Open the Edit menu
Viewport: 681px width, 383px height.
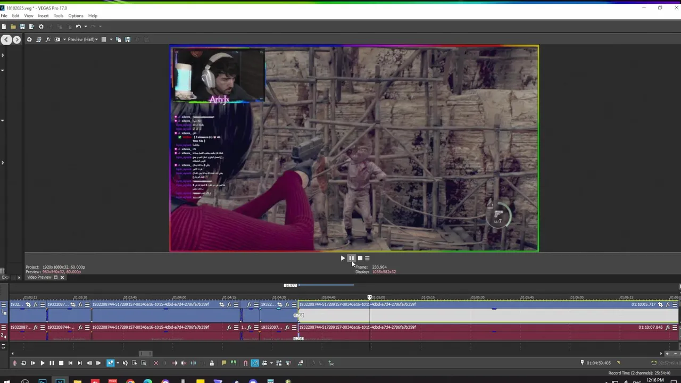15,15
